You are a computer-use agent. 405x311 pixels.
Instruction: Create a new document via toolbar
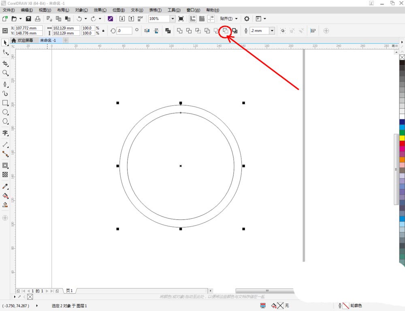(4, 19)
